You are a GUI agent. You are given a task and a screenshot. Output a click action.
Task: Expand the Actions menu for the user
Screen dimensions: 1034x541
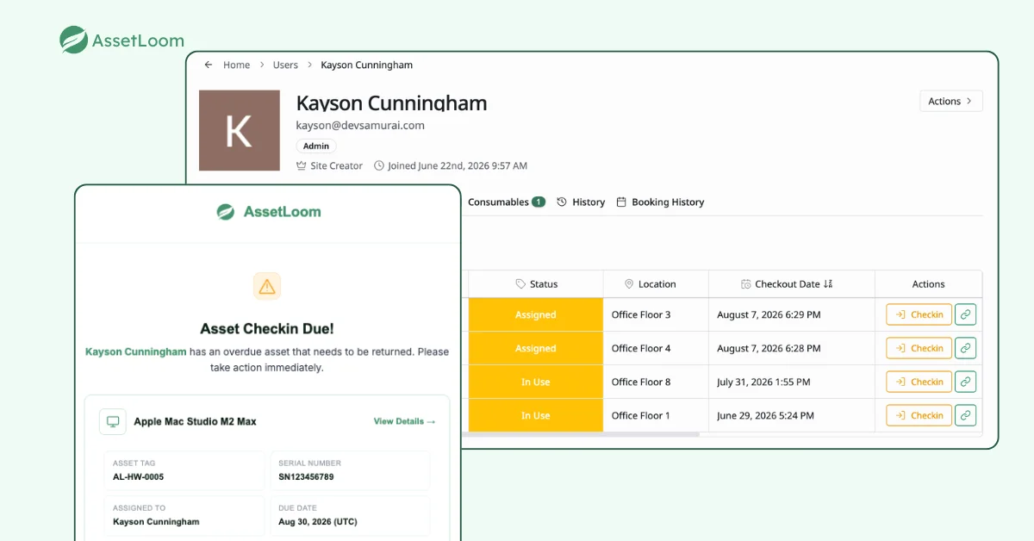[951, 101]
